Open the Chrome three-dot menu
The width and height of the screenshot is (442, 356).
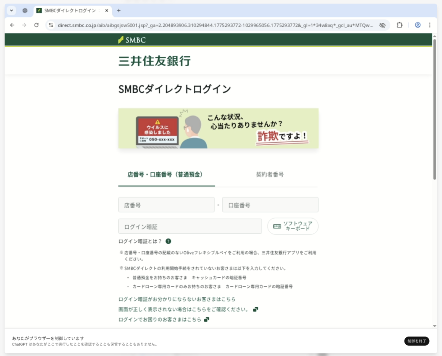click(429, 25)
